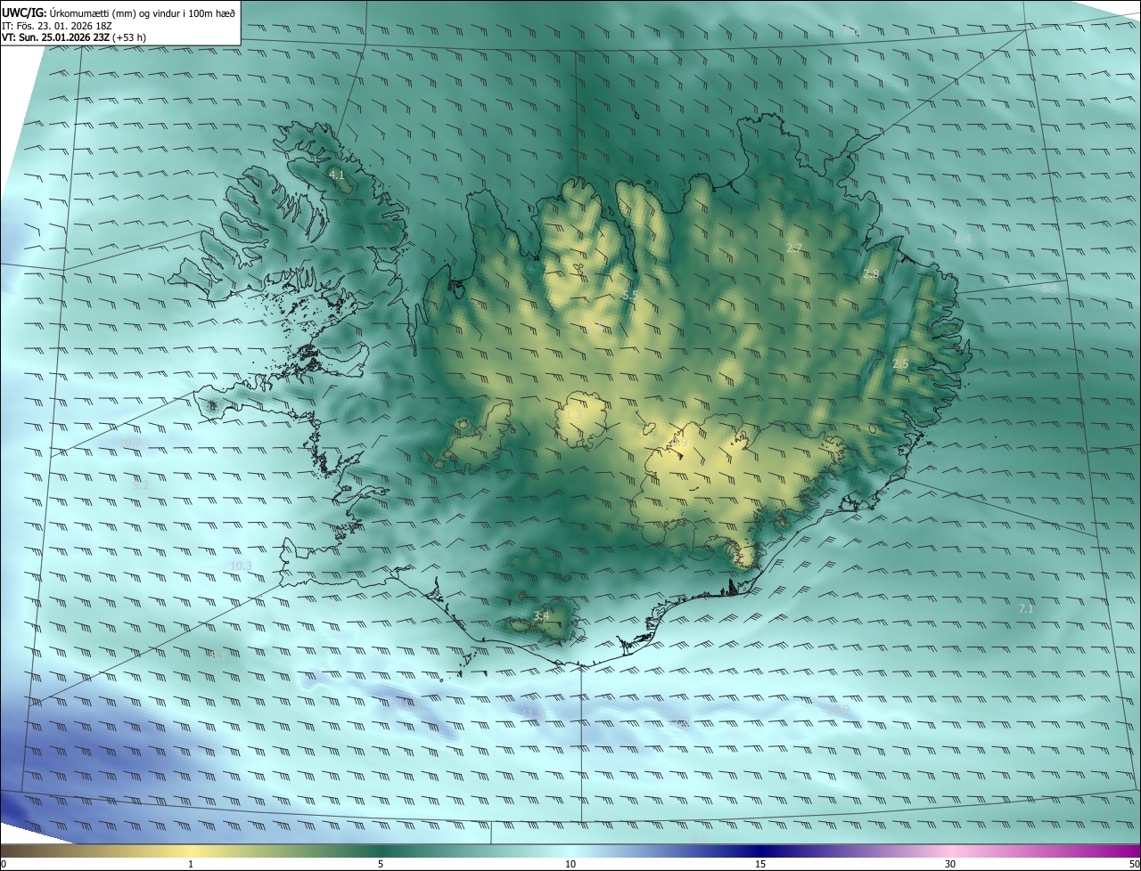The width and height of the screenshot is (1141, 871).
Task: Click the colorbar tick label '50'
Action: coord(1134,865)
